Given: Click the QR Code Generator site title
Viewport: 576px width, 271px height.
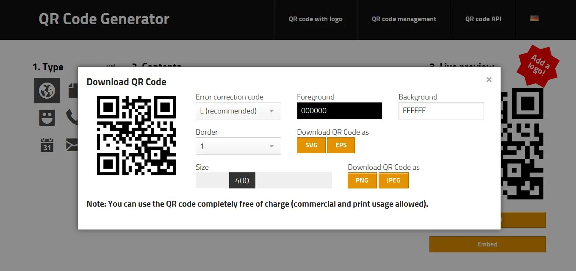Looking at the screenshot, I should [x=104, y=19].
